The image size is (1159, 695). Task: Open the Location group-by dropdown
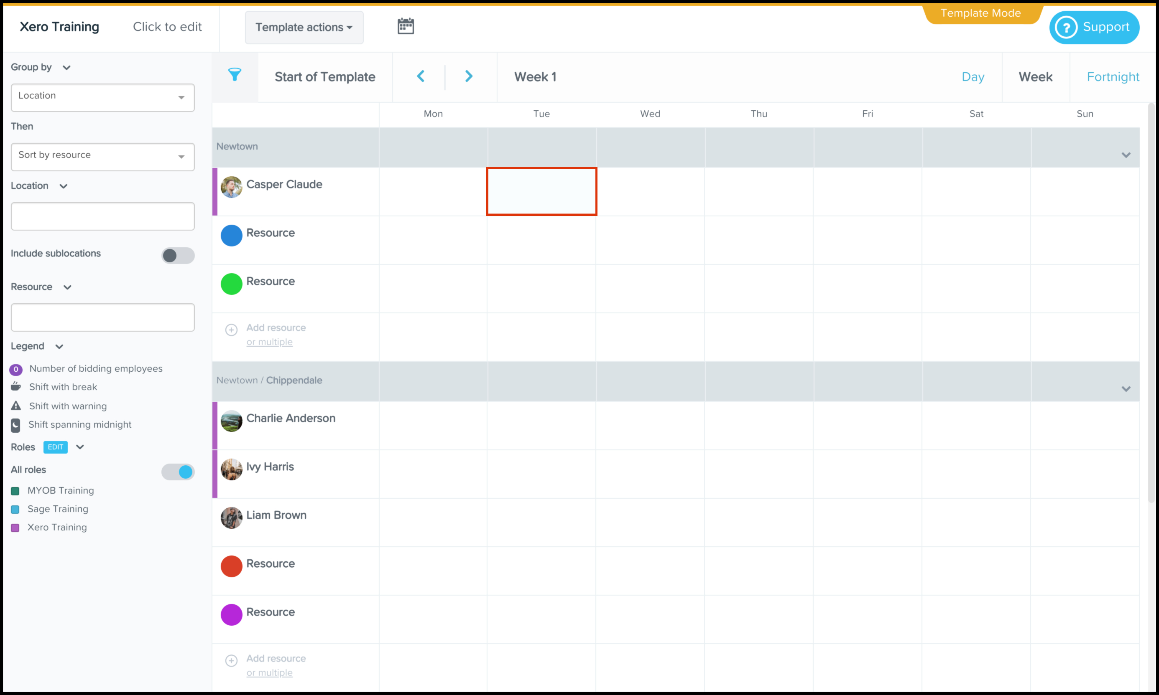point(102,97)
